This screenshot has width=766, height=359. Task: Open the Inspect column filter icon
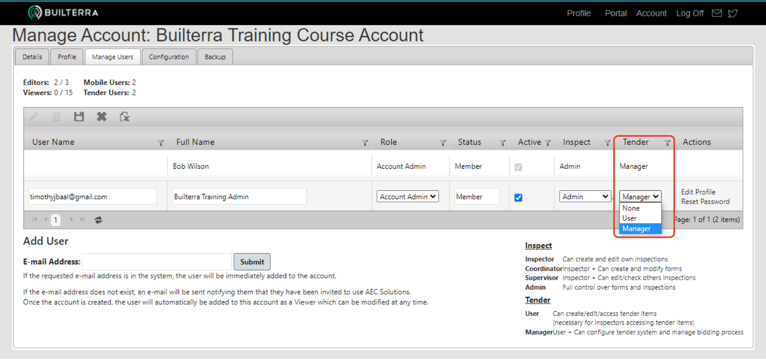pos(607,143)
